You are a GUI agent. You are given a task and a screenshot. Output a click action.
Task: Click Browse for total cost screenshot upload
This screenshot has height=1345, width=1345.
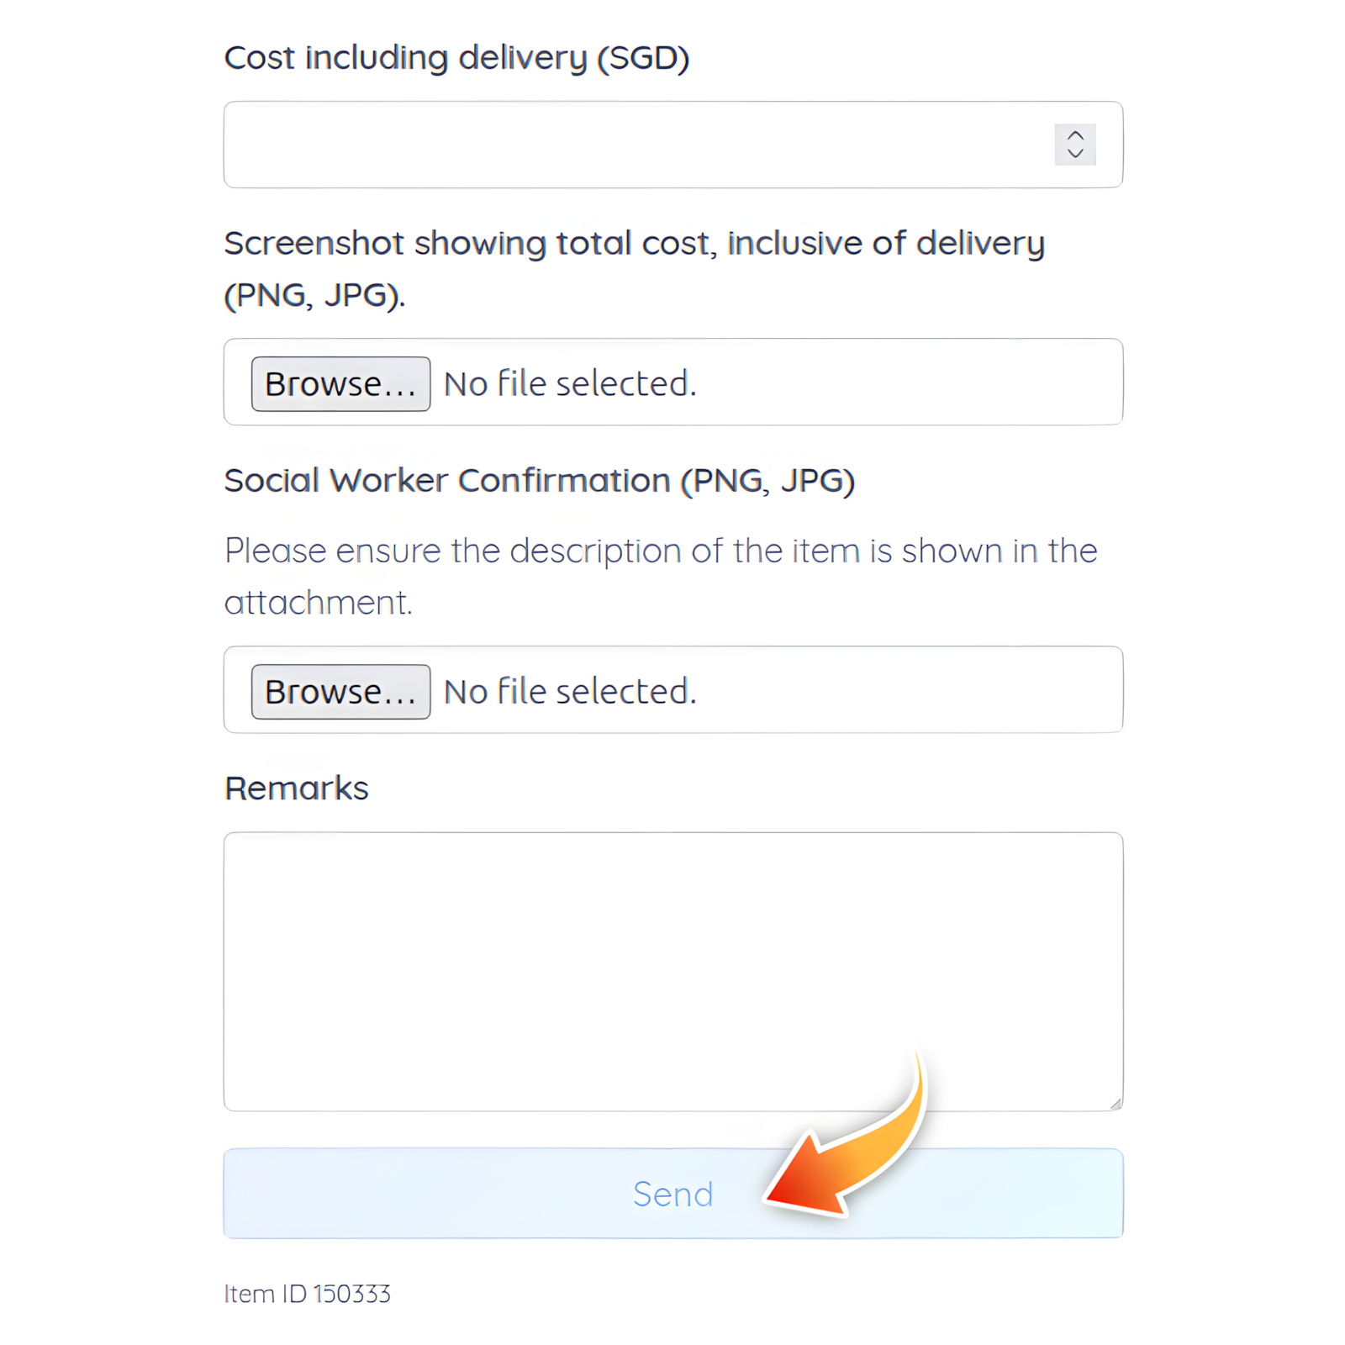(x=340, y=384)
